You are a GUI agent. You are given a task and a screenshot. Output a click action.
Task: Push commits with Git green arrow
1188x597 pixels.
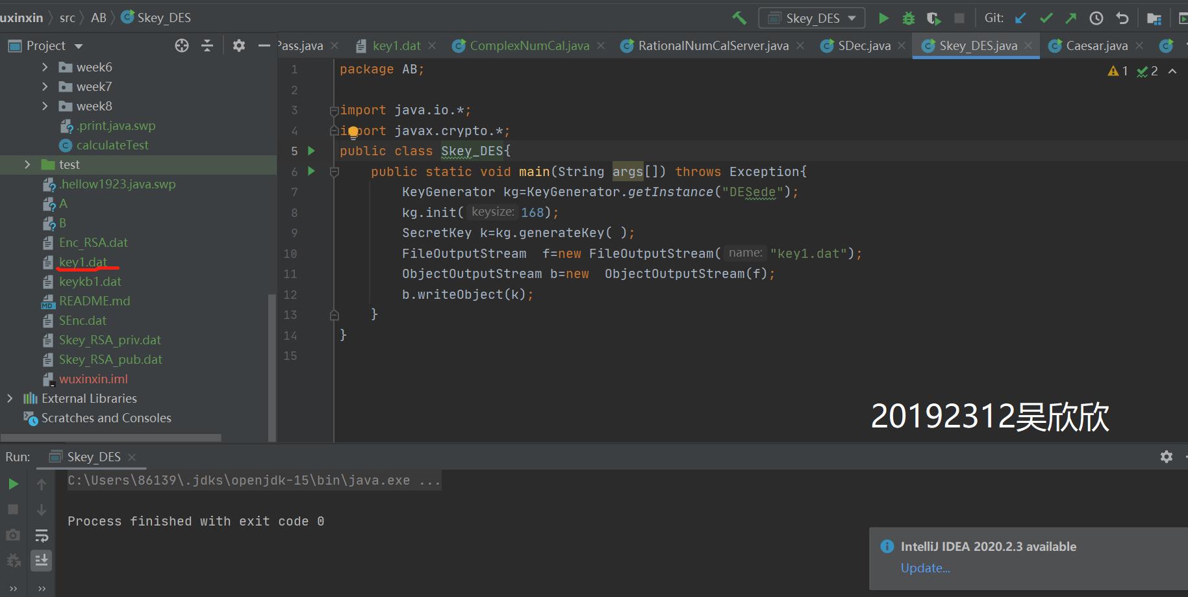tap(1070, 18)
